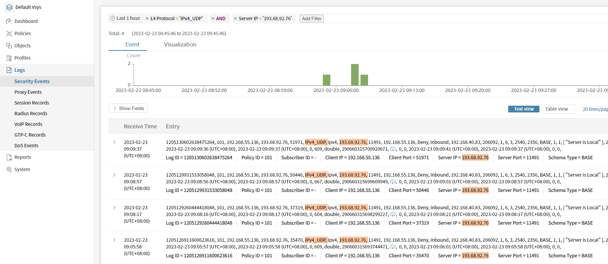Switch to Text view
The image size is (608, 264).
pyautogui.click(x=524, y=109)
